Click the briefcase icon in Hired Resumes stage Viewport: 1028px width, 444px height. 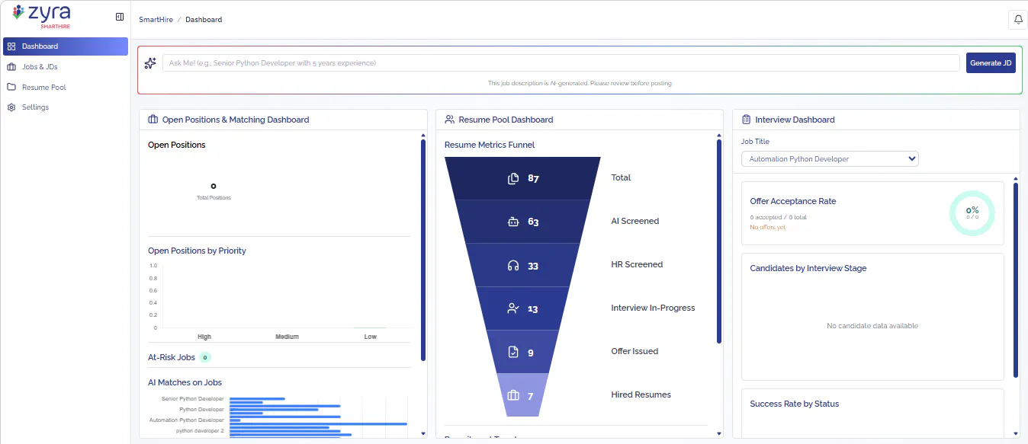pos(513,396)
